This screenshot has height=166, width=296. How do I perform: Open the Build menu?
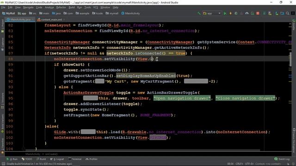tap(72, 7)
